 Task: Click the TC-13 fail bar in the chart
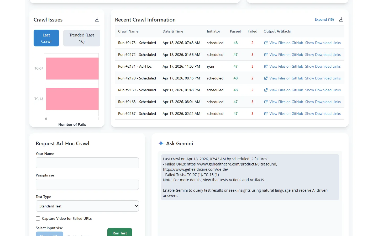pos(72,99)
